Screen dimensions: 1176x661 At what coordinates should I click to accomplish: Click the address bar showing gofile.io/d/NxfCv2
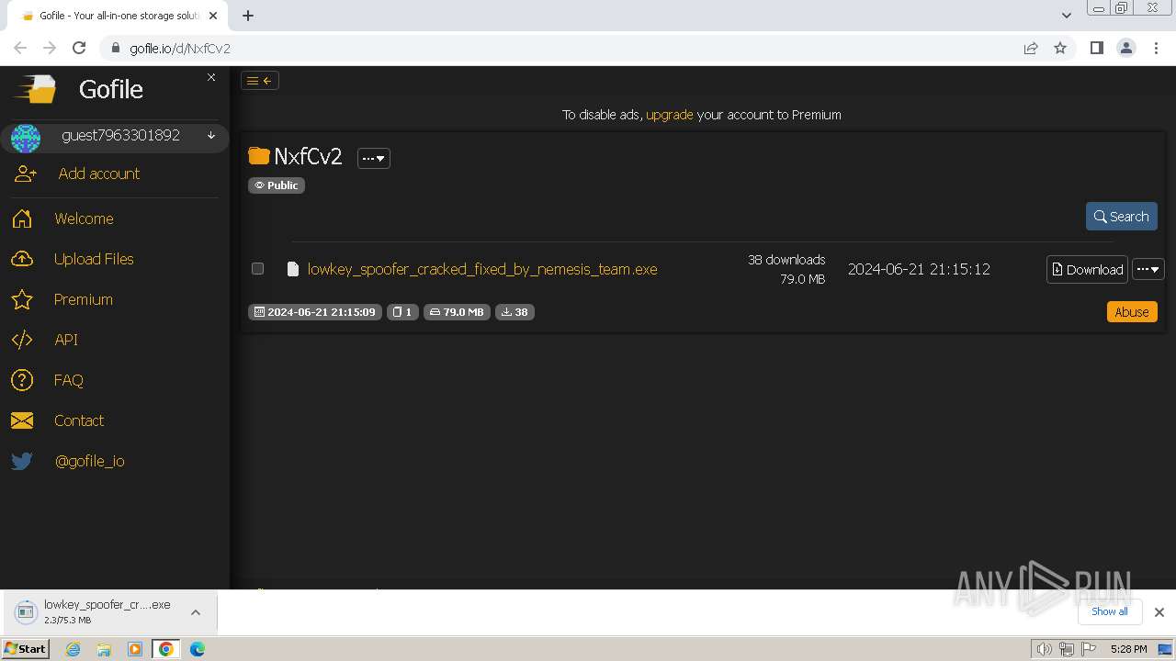coord(560,48)
